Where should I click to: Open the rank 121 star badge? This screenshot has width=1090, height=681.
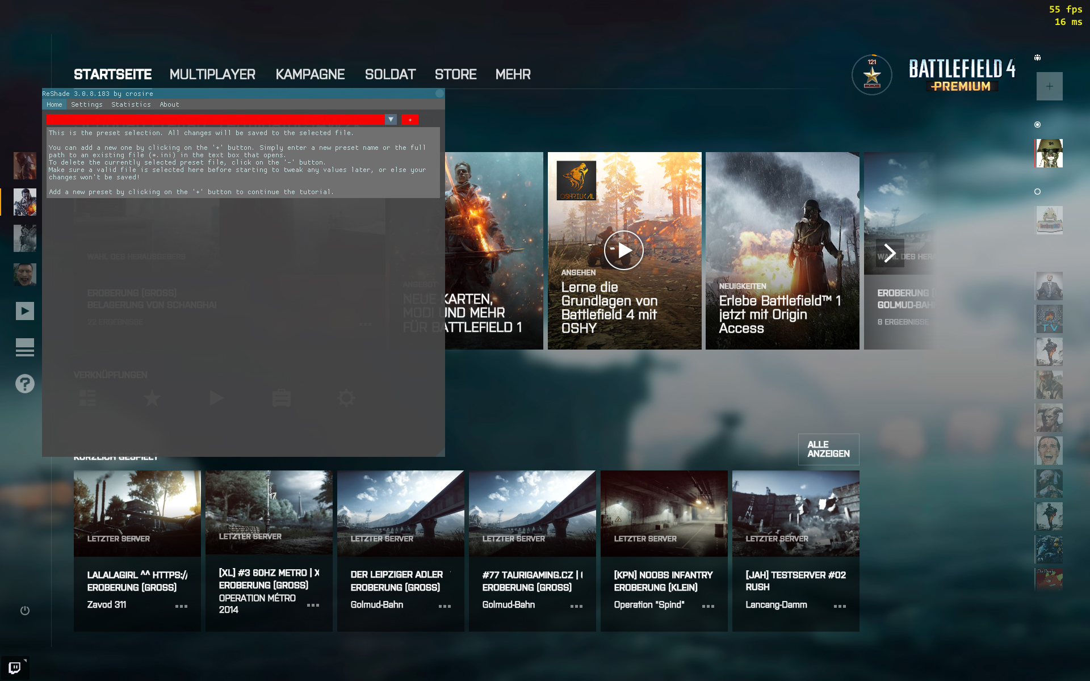click(x=871, y=75)
